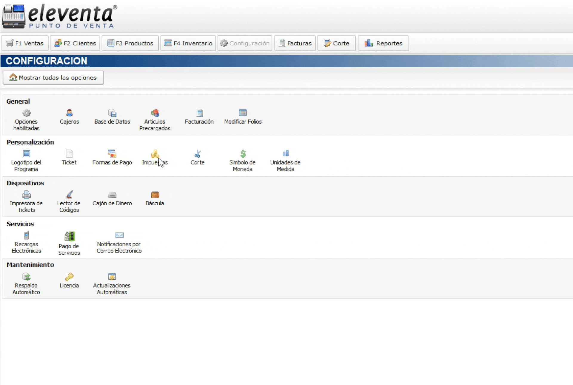Click the Cajón de Dinero icon
This screenshot has width=573, height=385.
click(x=112, y=195)
